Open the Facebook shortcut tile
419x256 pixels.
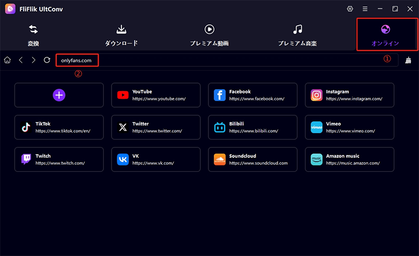[x=252, y=95]
